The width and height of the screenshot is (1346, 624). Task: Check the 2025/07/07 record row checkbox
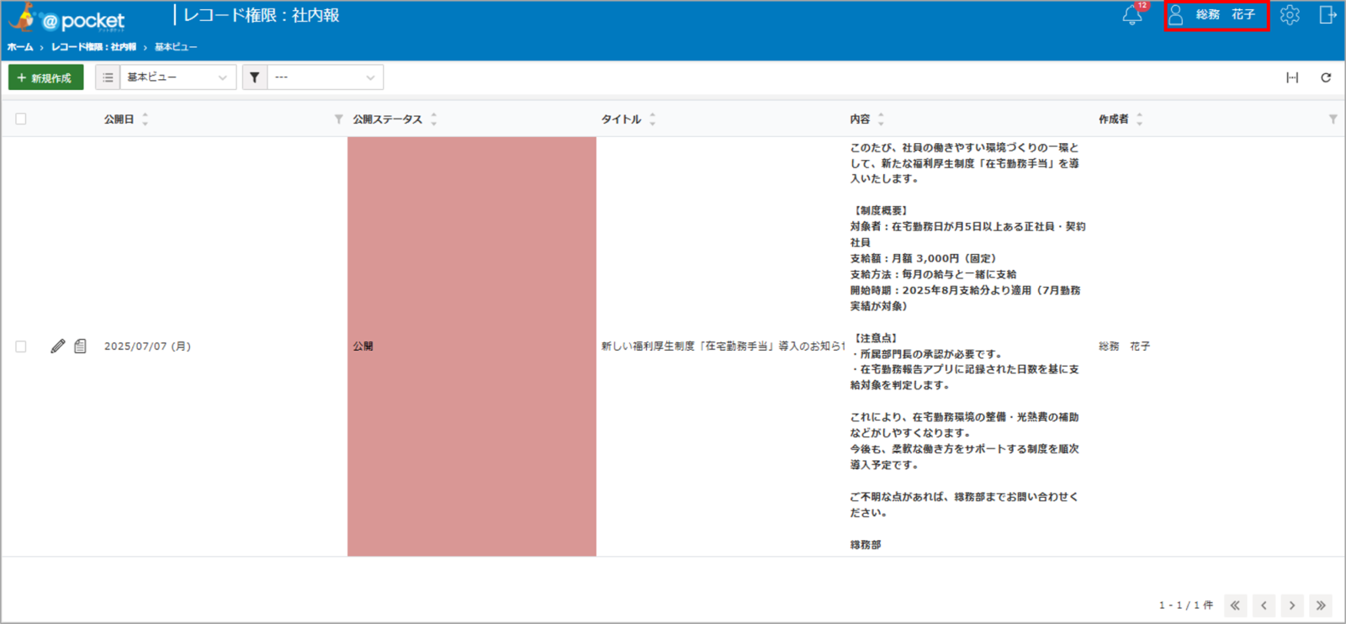21,346
